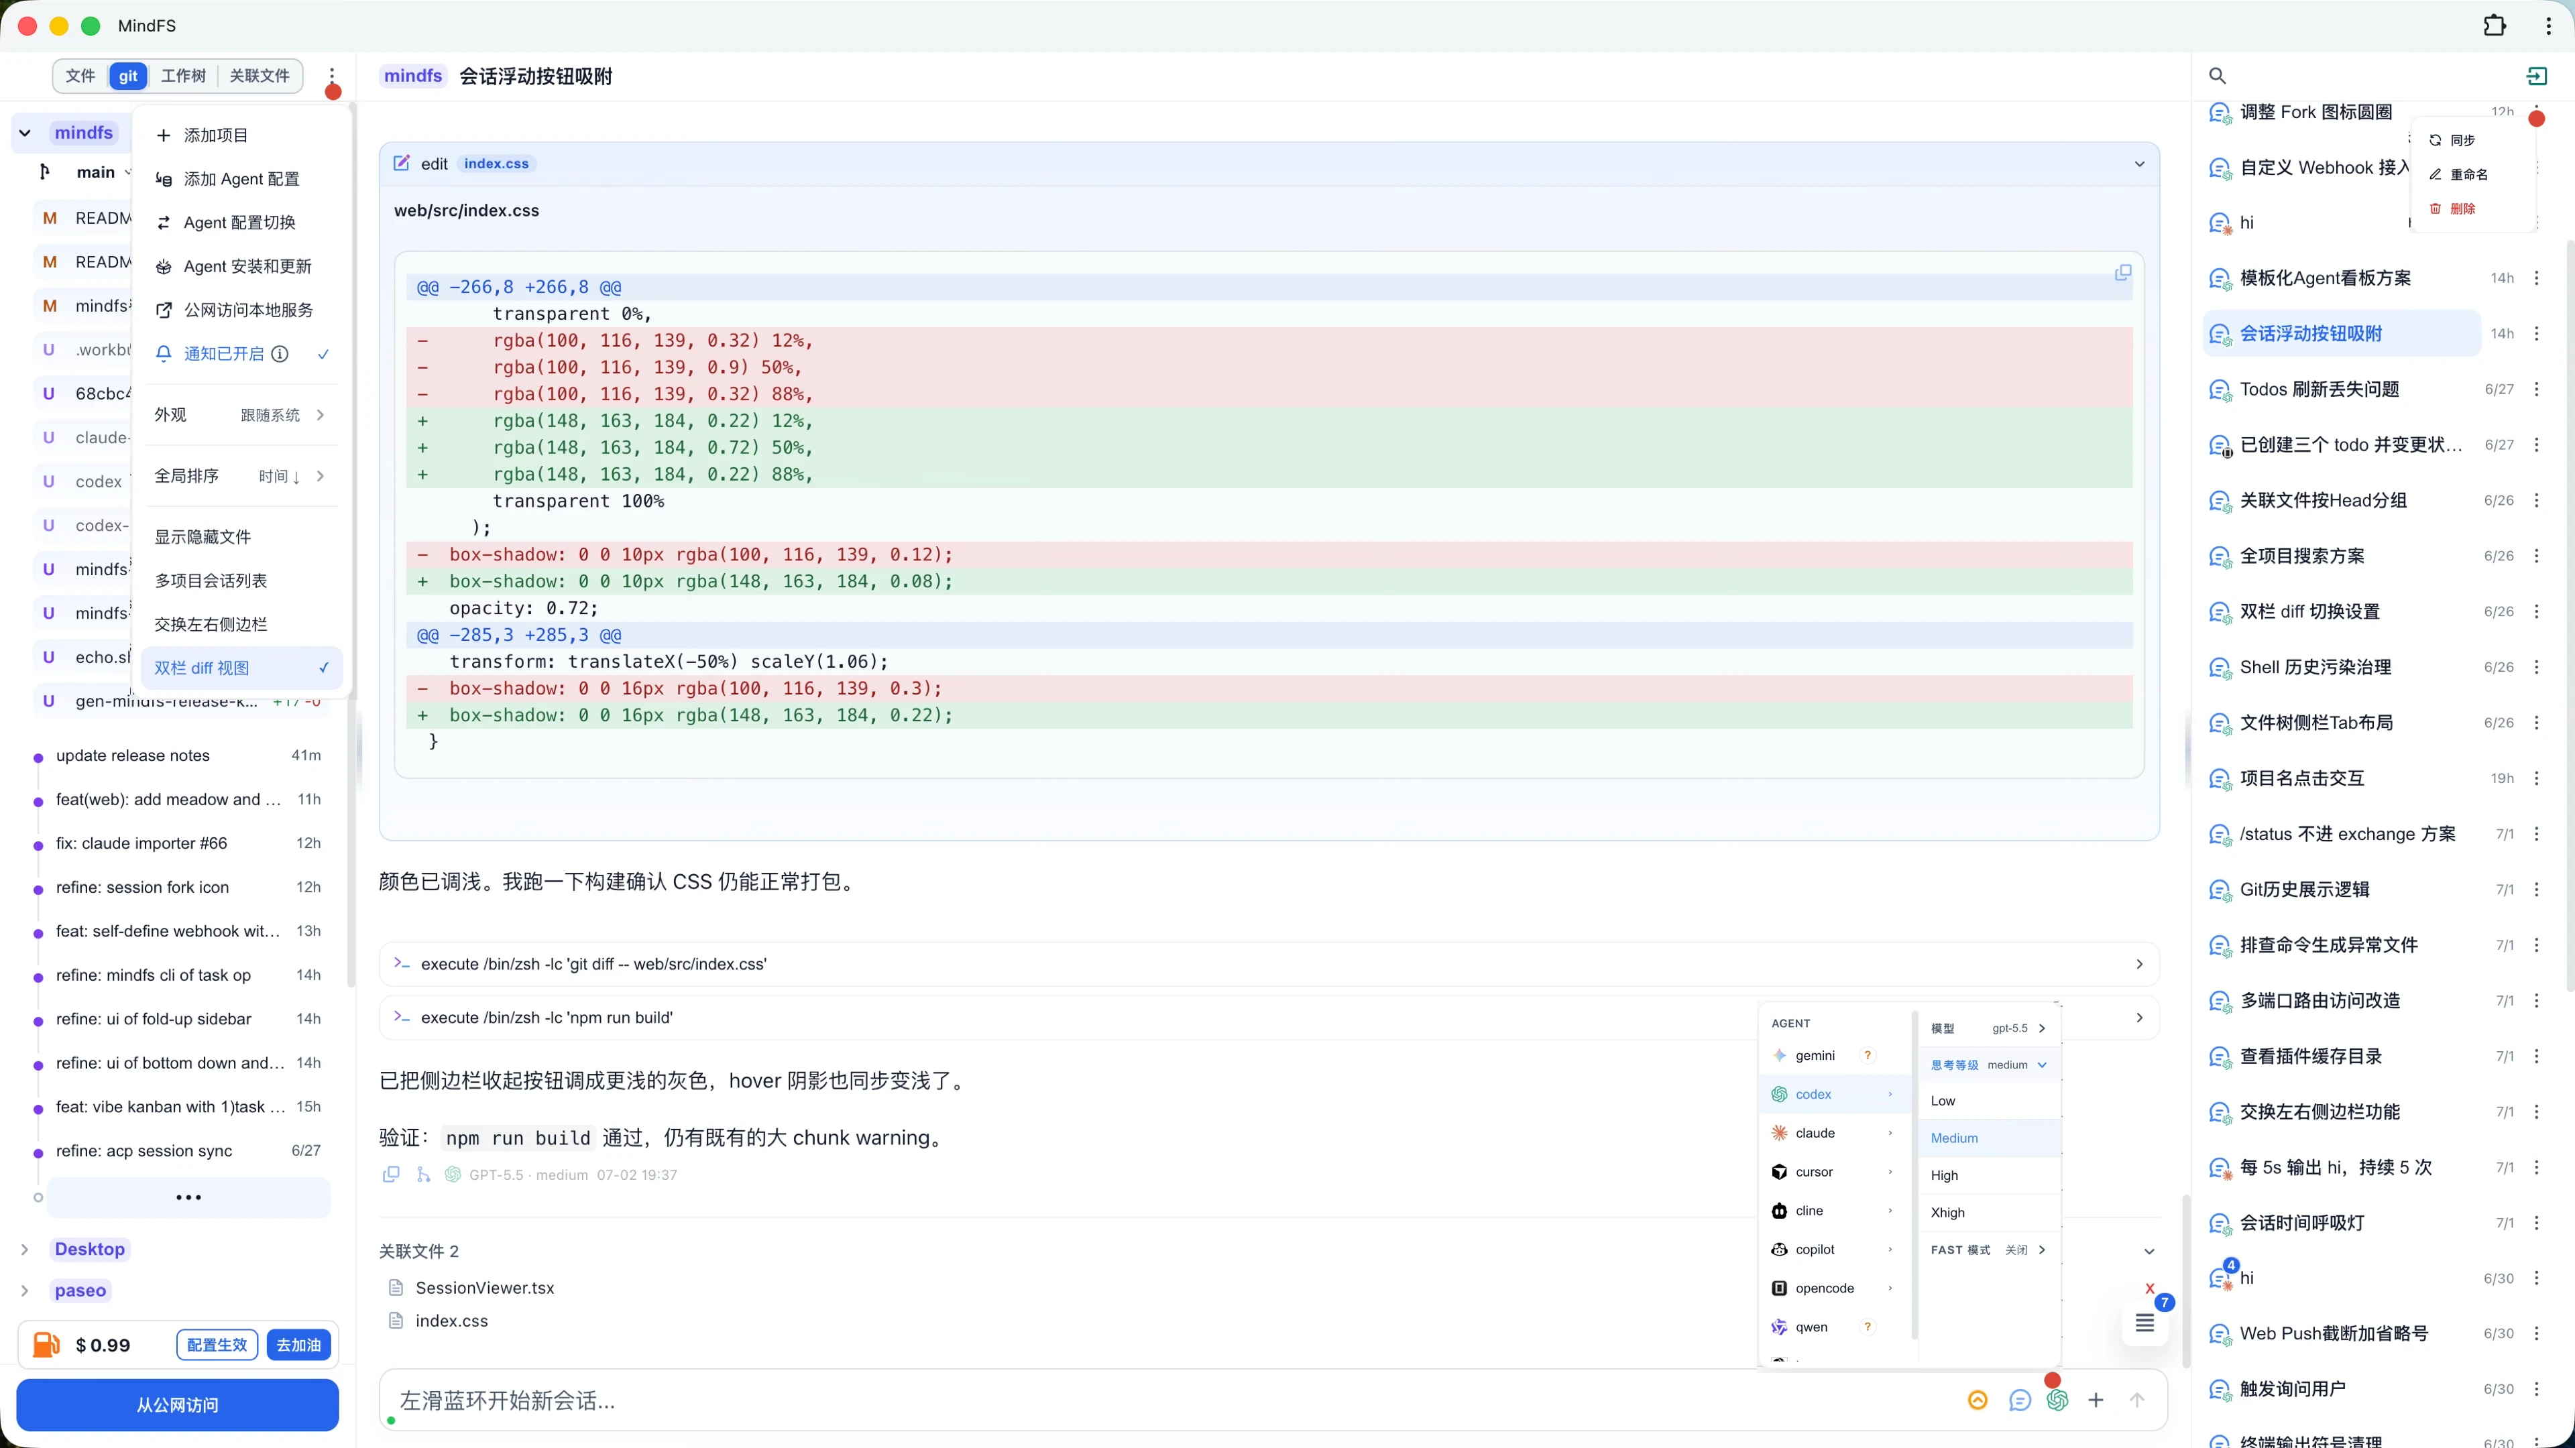2575x1448 pixels.
Task: Dismiss the floating button with red X
Action: coord(2149,1288)
